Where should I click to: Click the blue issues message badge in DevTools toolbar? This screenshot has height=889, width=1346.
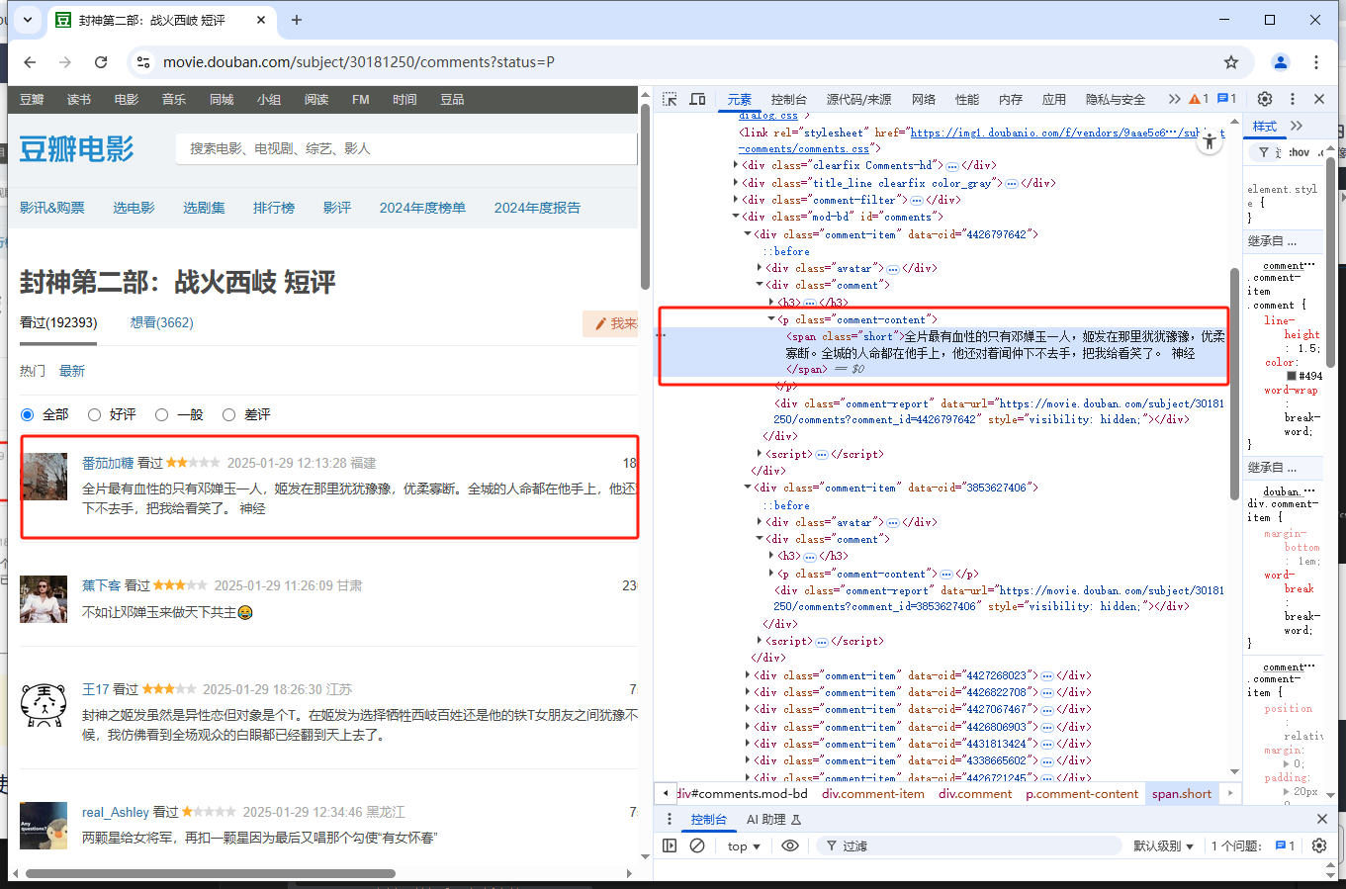coord(1226,99)
